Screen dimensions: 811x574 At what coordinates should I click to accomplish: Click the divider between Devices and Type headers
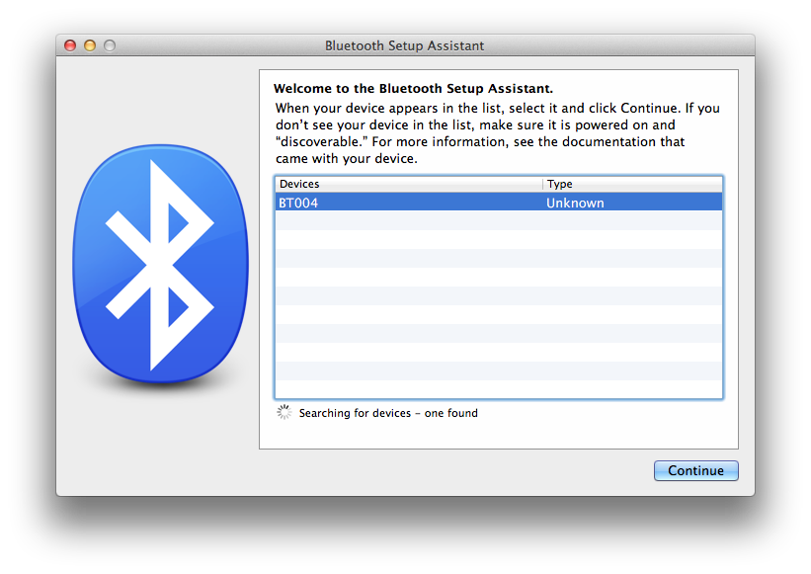[x=543, y=184]
